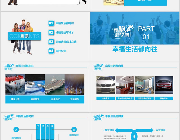This screenshot has width=180, height=140.
Task: Click the PART 01 text on blue banner
Action: pos(146,33)
